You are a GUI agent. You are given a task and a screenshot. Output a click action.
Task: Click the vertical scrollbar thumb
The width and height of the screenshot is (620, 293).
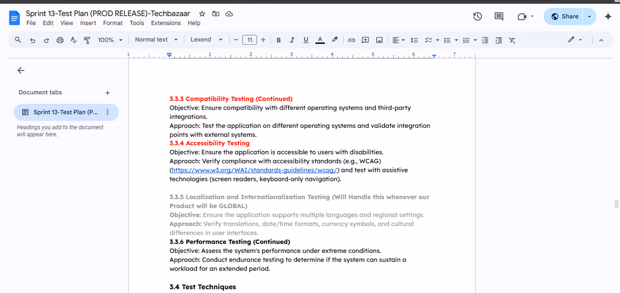pos(616,204)
